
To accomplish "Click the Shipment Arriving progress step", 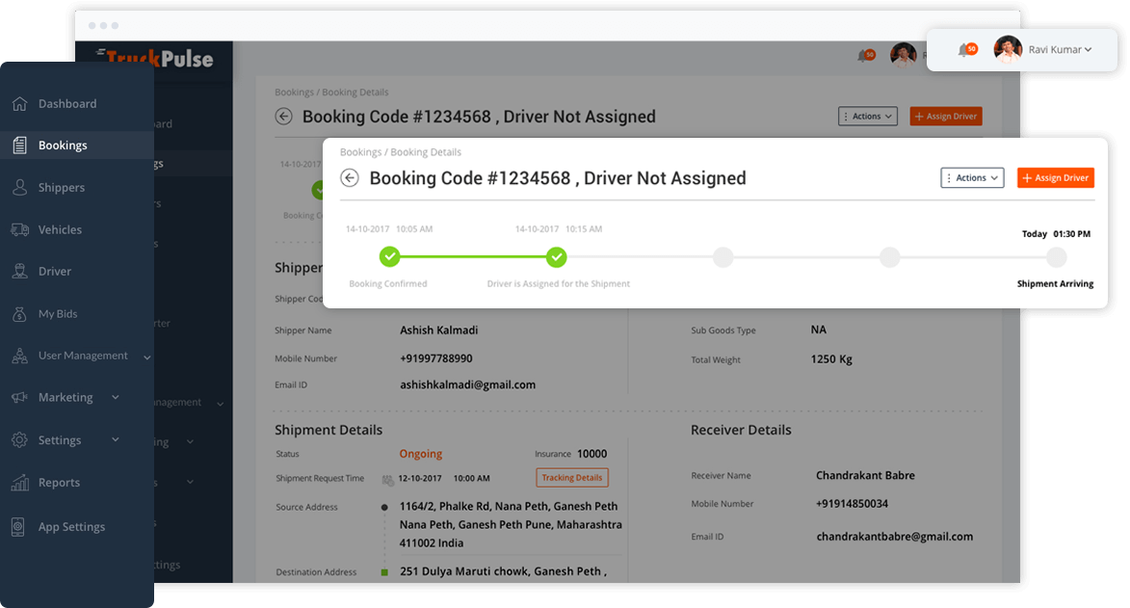I will point(1056,257).
